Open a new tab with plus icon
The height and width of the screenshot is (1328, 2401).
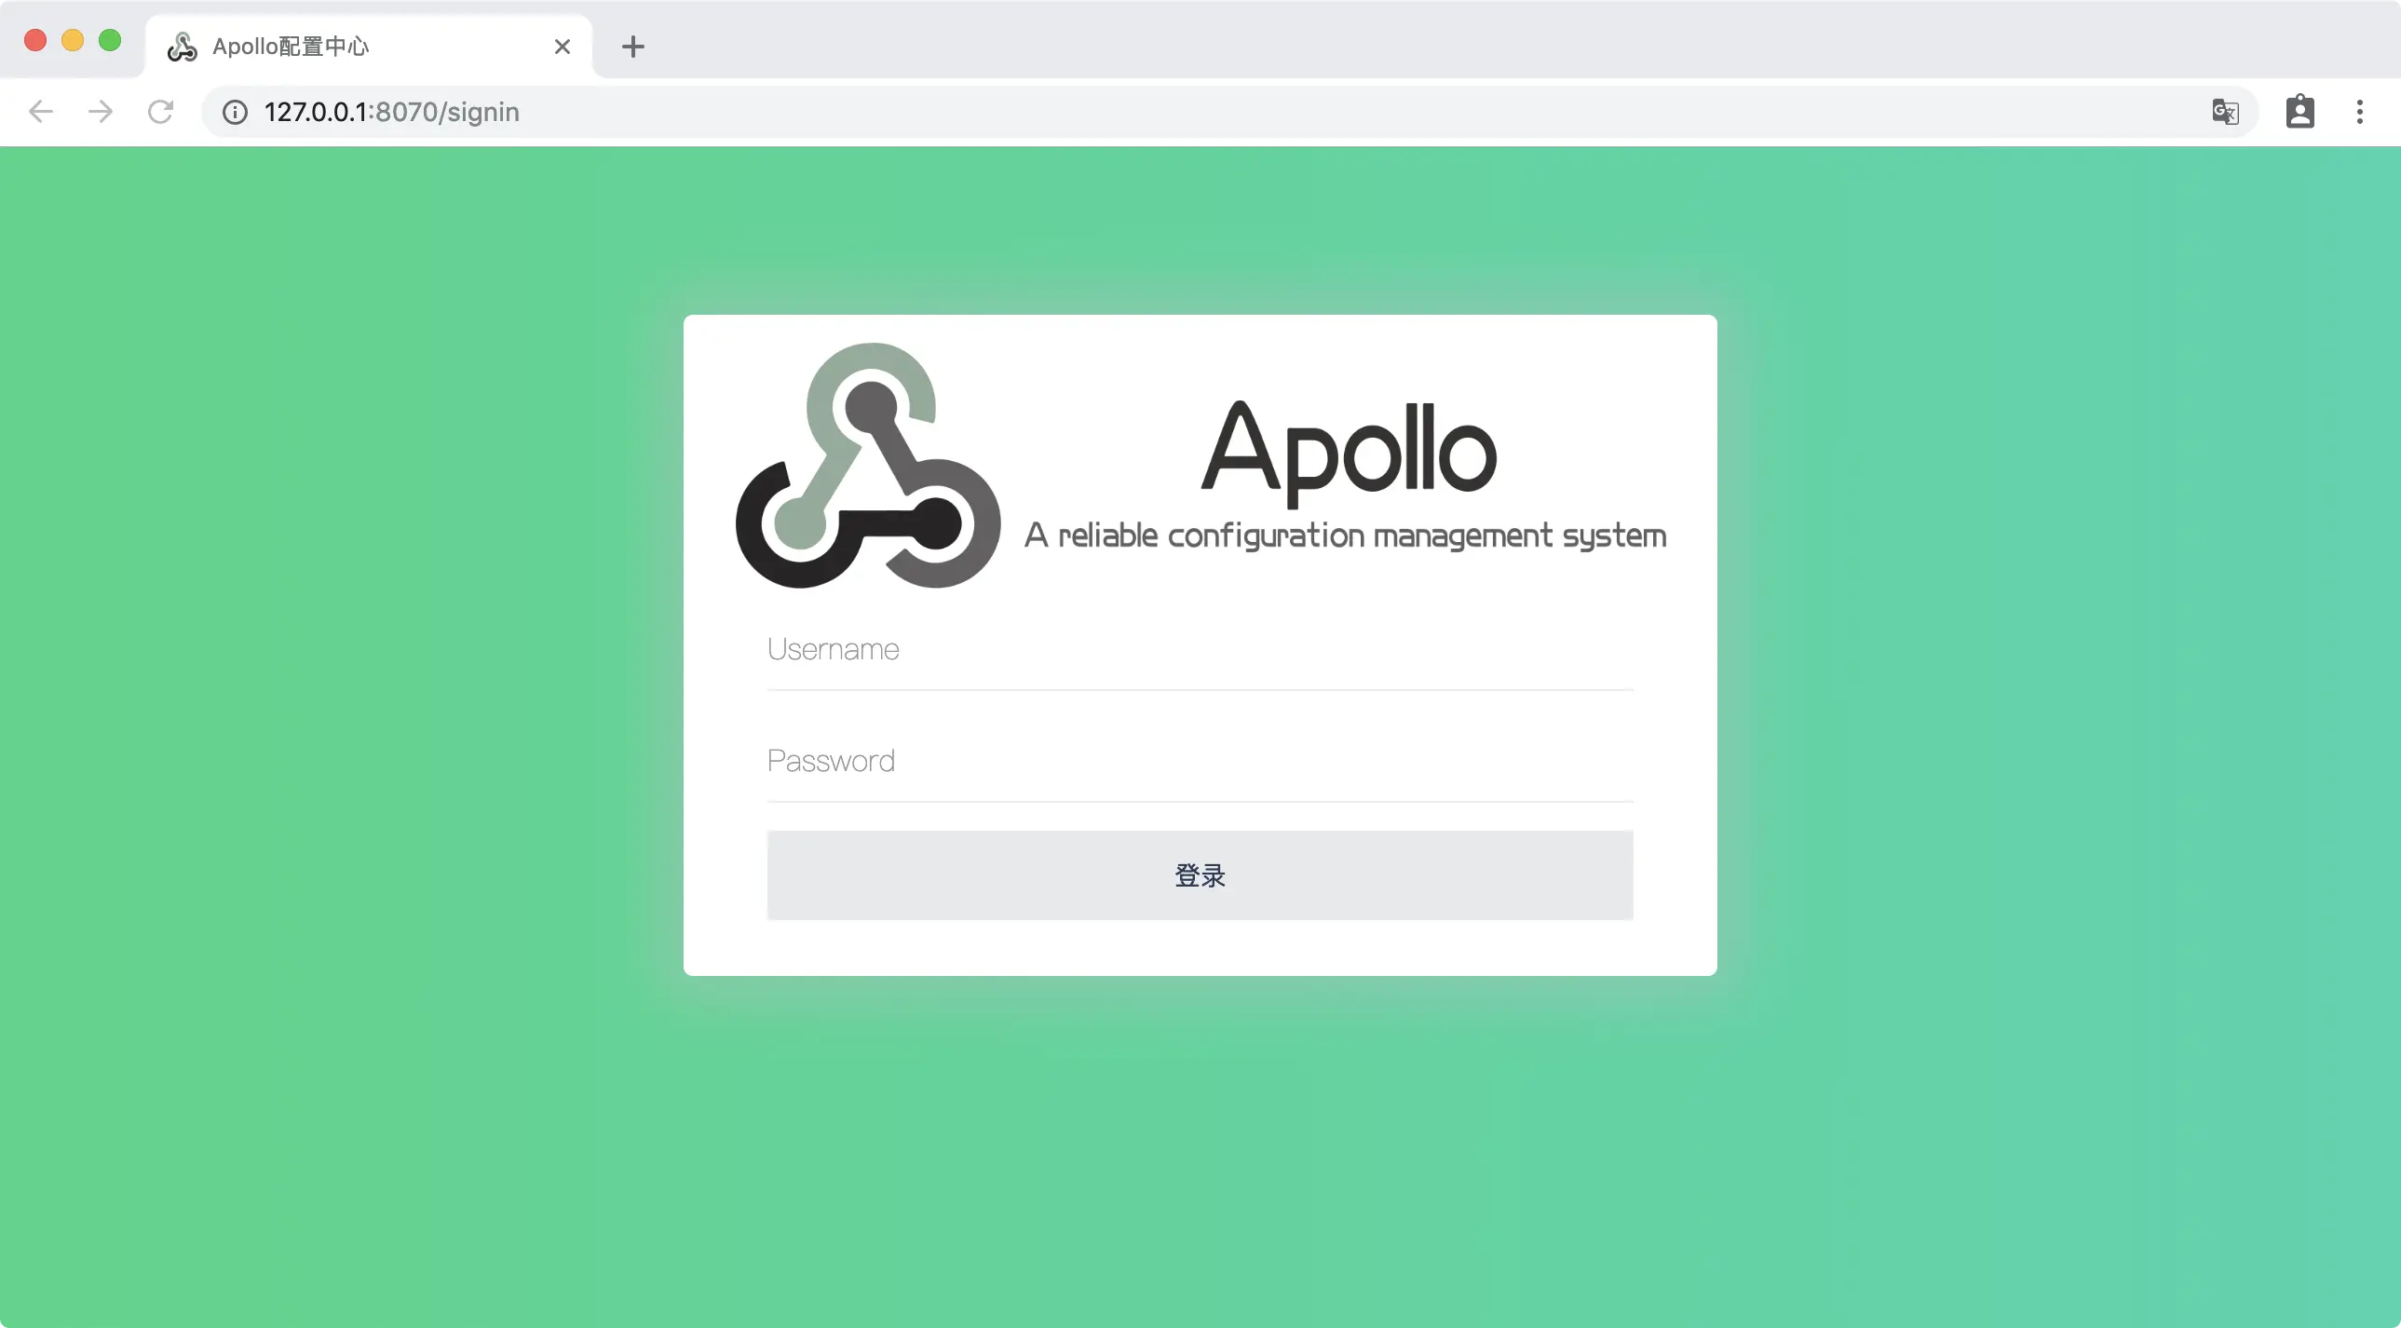(x=633, y=47)
